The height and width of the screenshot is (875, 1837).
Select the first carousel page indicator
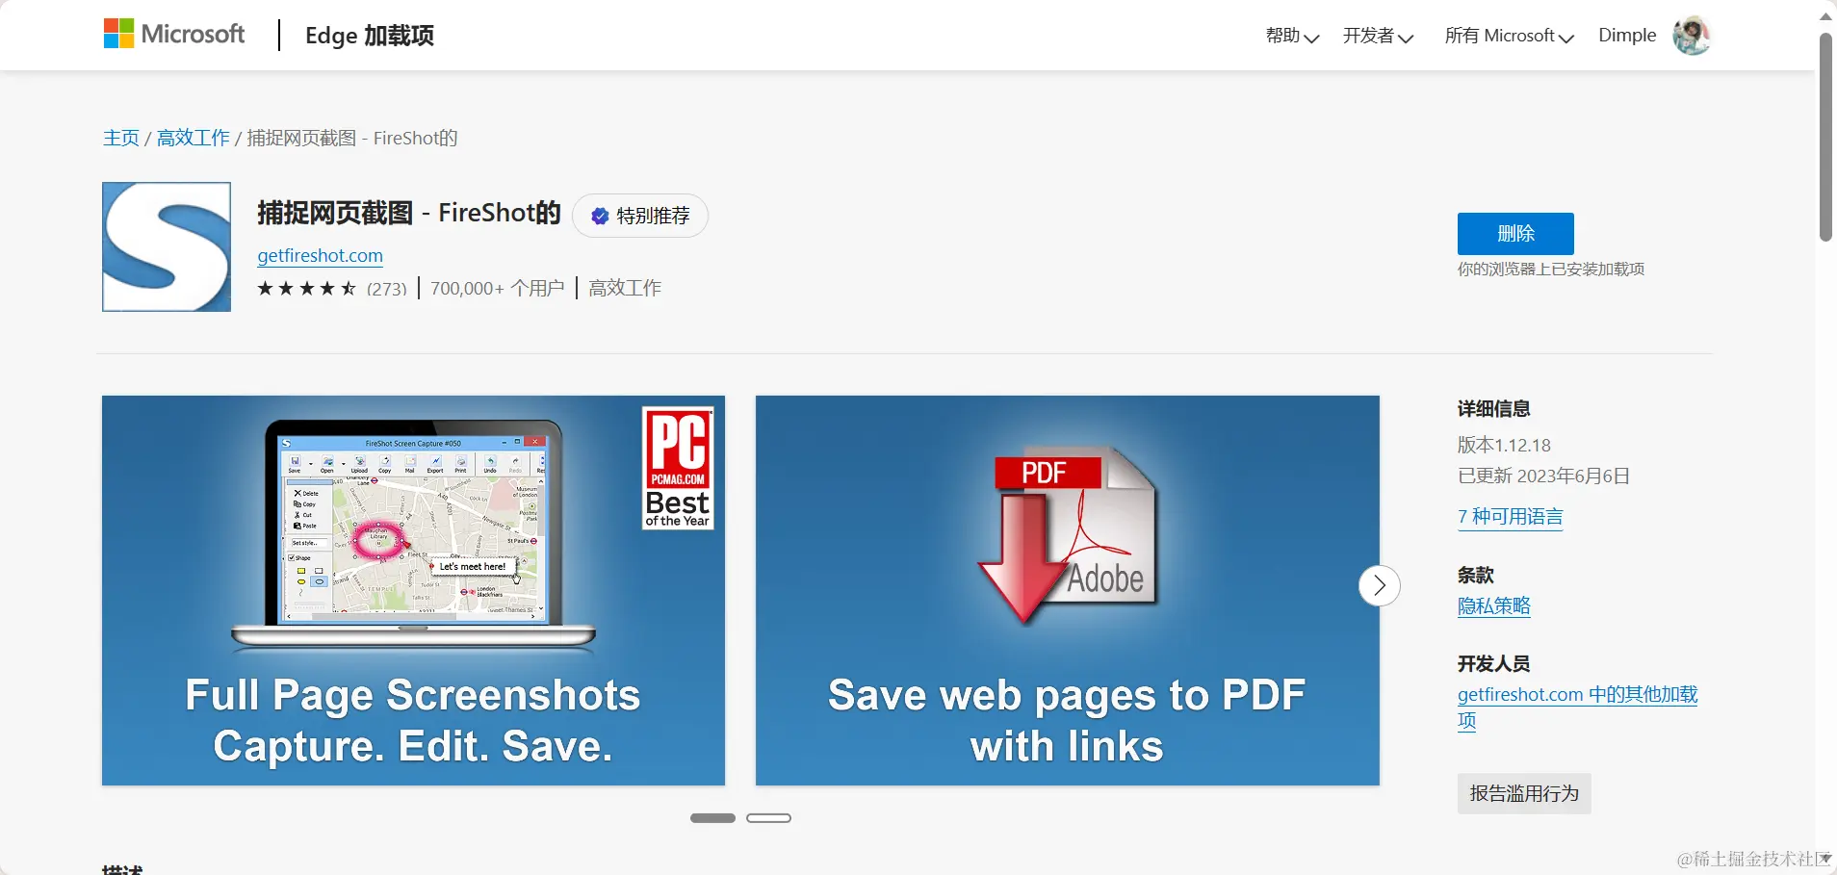coord(712,818)
